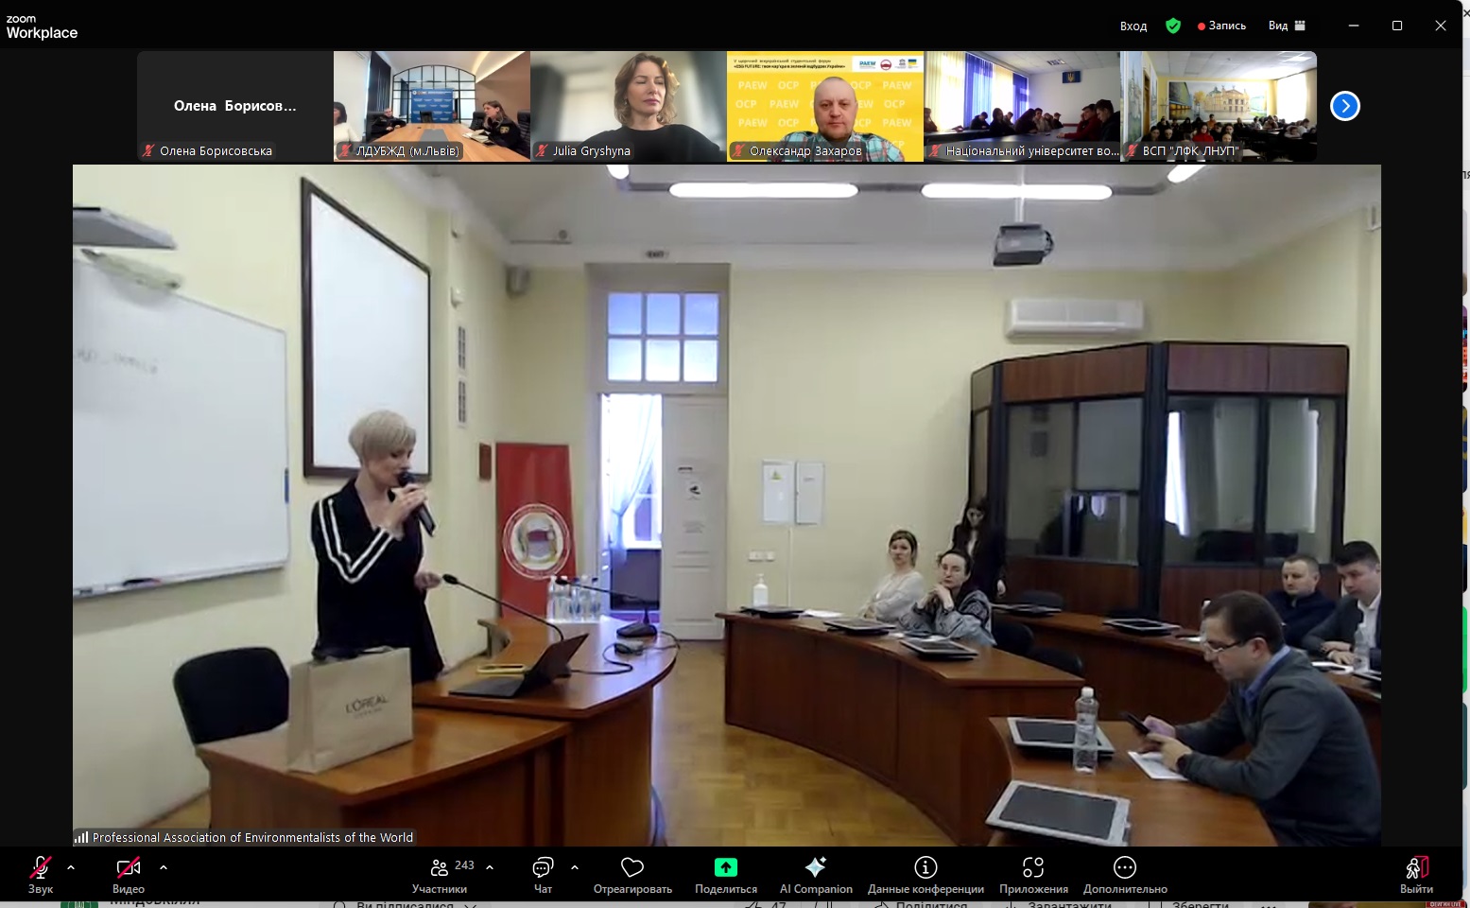
Task: Open the Apps panel
Action: click(x=1033, y=874)
